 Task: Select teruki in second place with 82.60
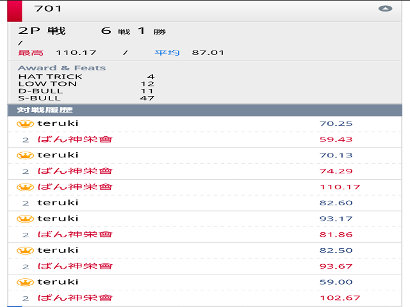tap(58, 203)
